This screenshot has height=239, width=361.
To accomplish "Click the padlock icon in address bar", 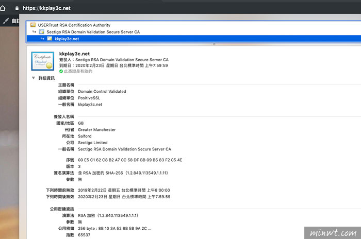I will point(17,8).
